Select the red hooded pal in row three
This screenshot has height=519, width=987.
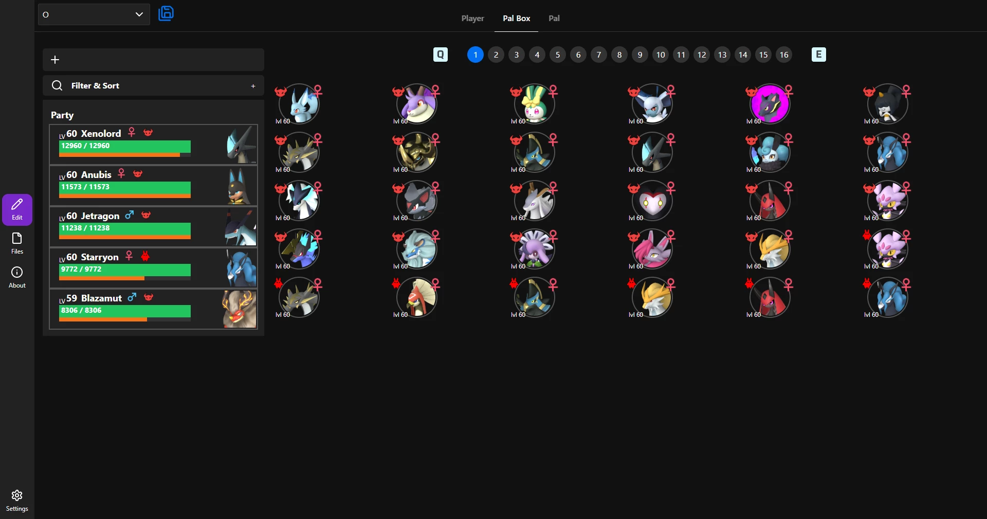(x=770, y=201)
